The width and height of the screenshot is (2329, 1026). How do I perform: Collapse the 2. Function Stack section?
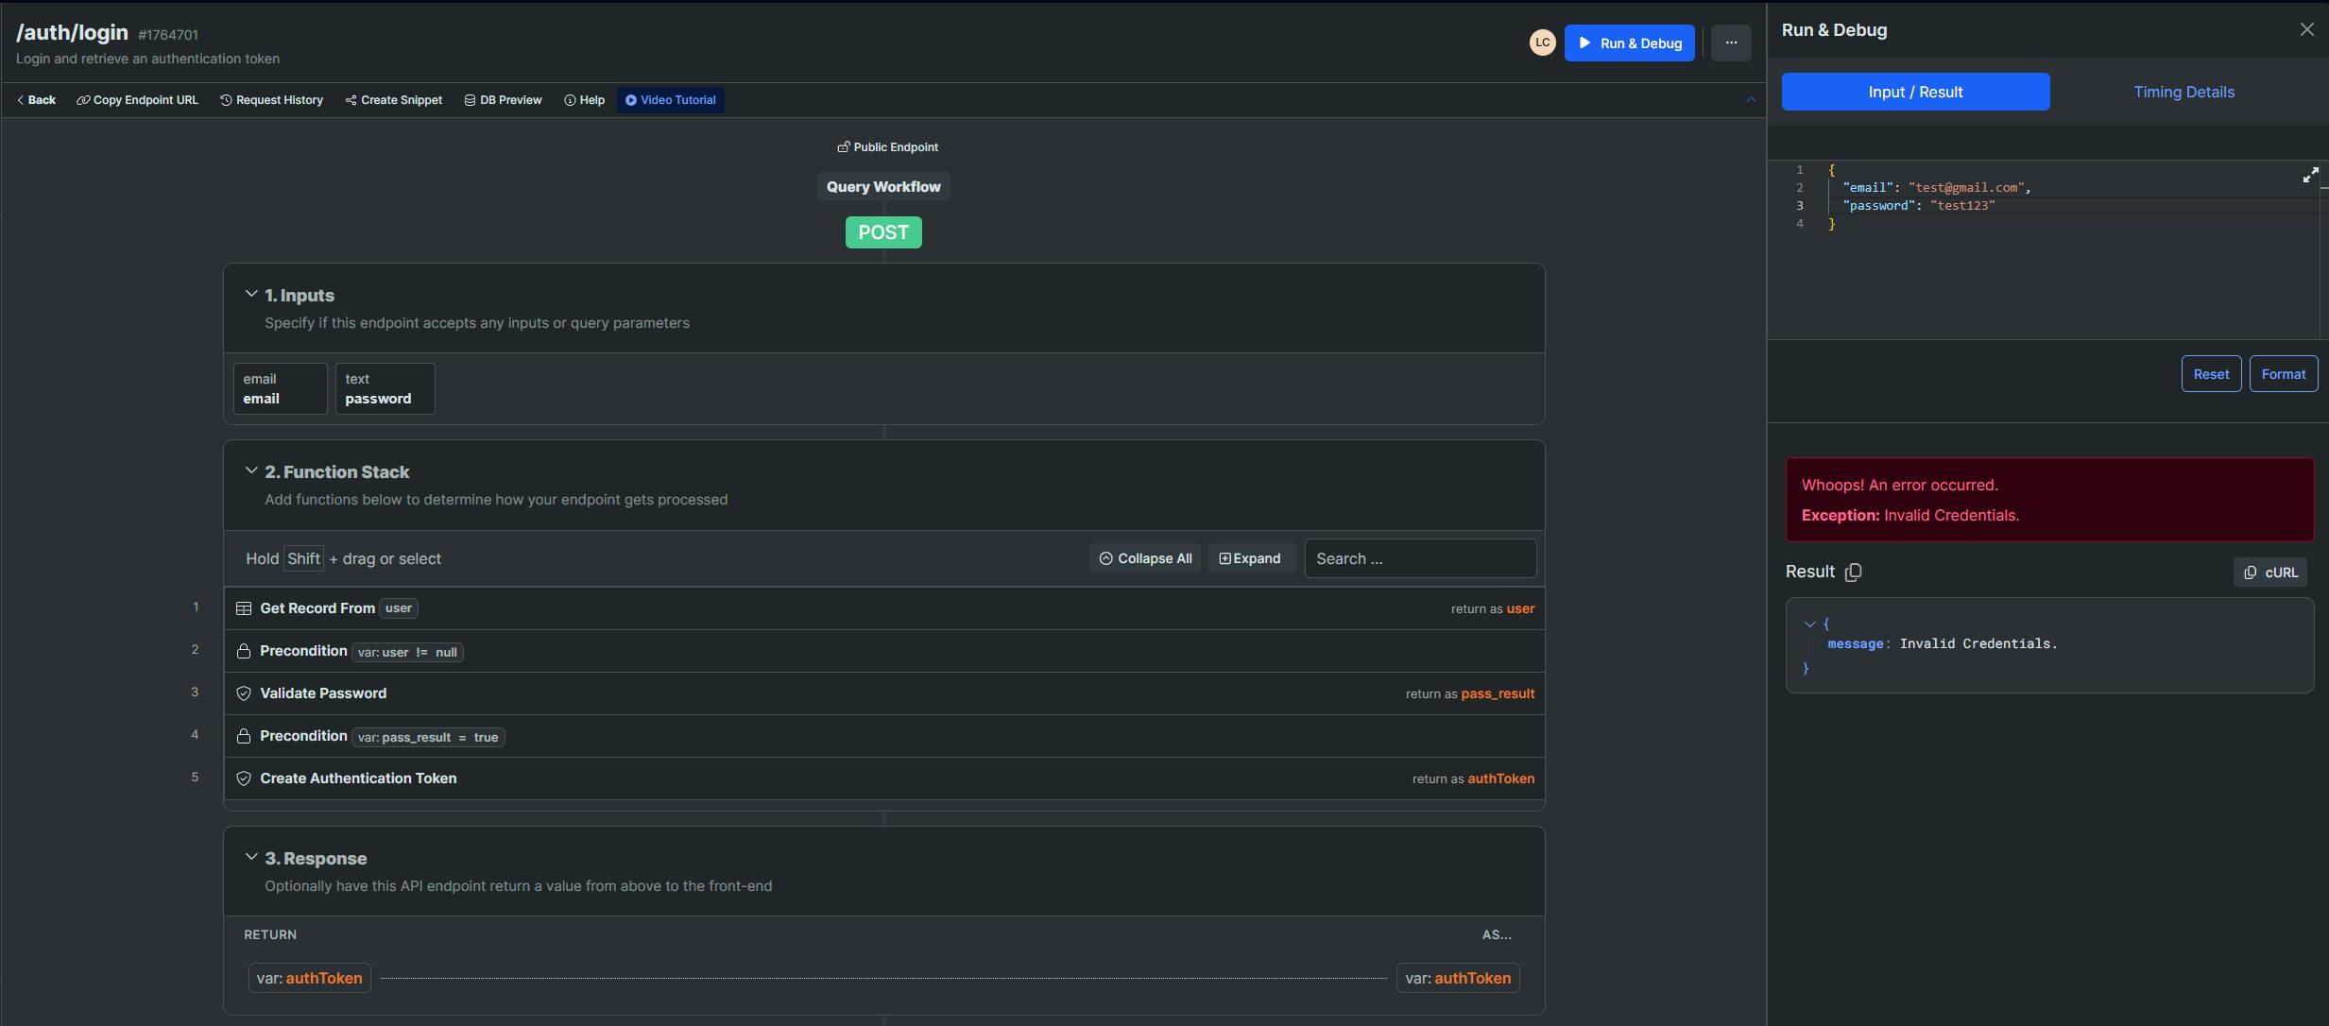251,470
